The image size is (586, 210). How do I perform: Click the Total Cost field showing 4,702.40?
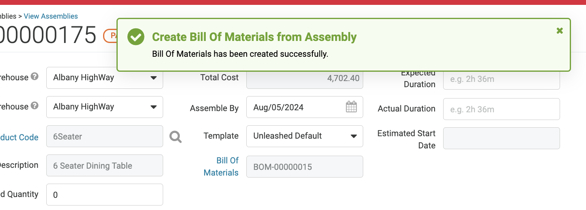coord(304,78)
